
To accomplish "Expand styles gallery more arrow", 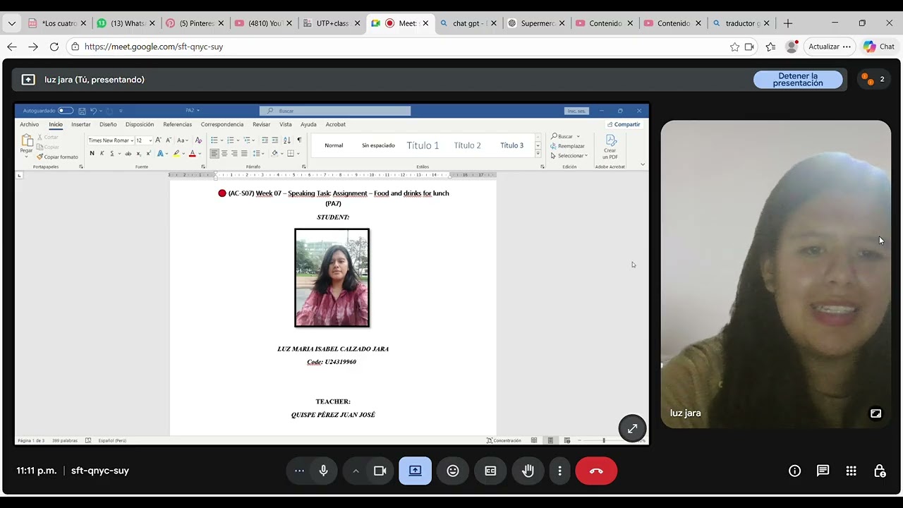I will pyautogui.click(x=538, y=154).
